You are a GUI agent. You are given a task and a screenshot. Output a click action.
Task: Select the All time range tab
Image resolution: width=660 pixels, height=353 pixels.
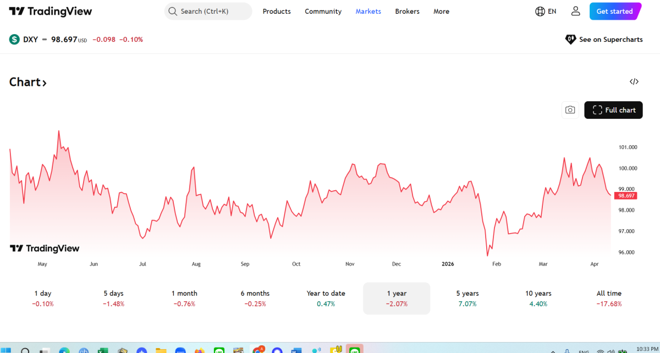[x=609, y=298]
